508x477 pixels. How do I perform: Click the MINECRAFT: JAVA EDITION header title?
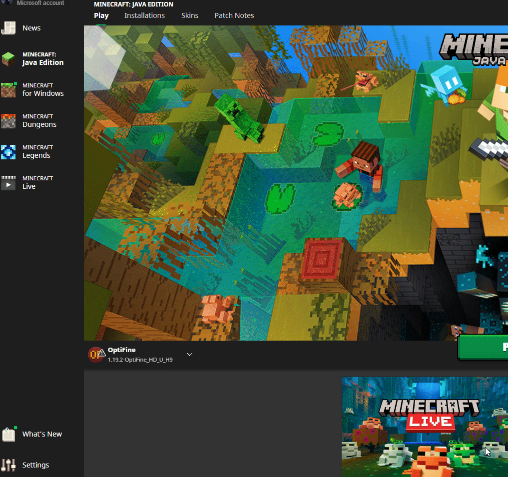pos(133,4)
